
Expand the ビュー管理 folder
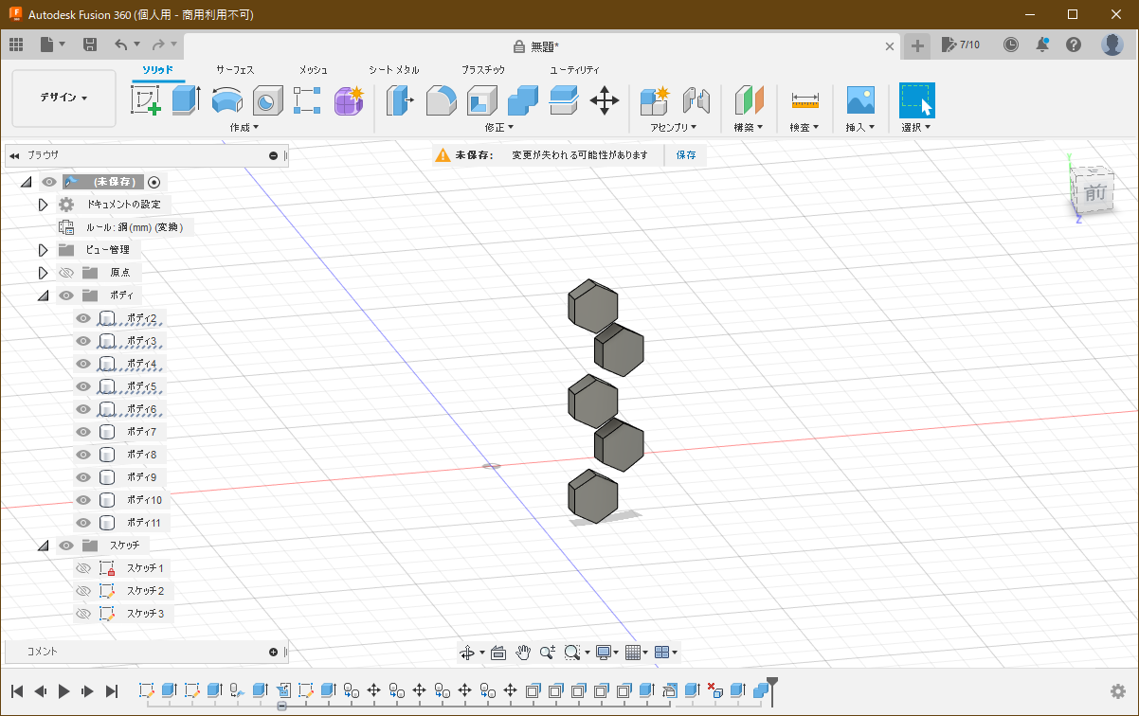click(x=43, y=250)
